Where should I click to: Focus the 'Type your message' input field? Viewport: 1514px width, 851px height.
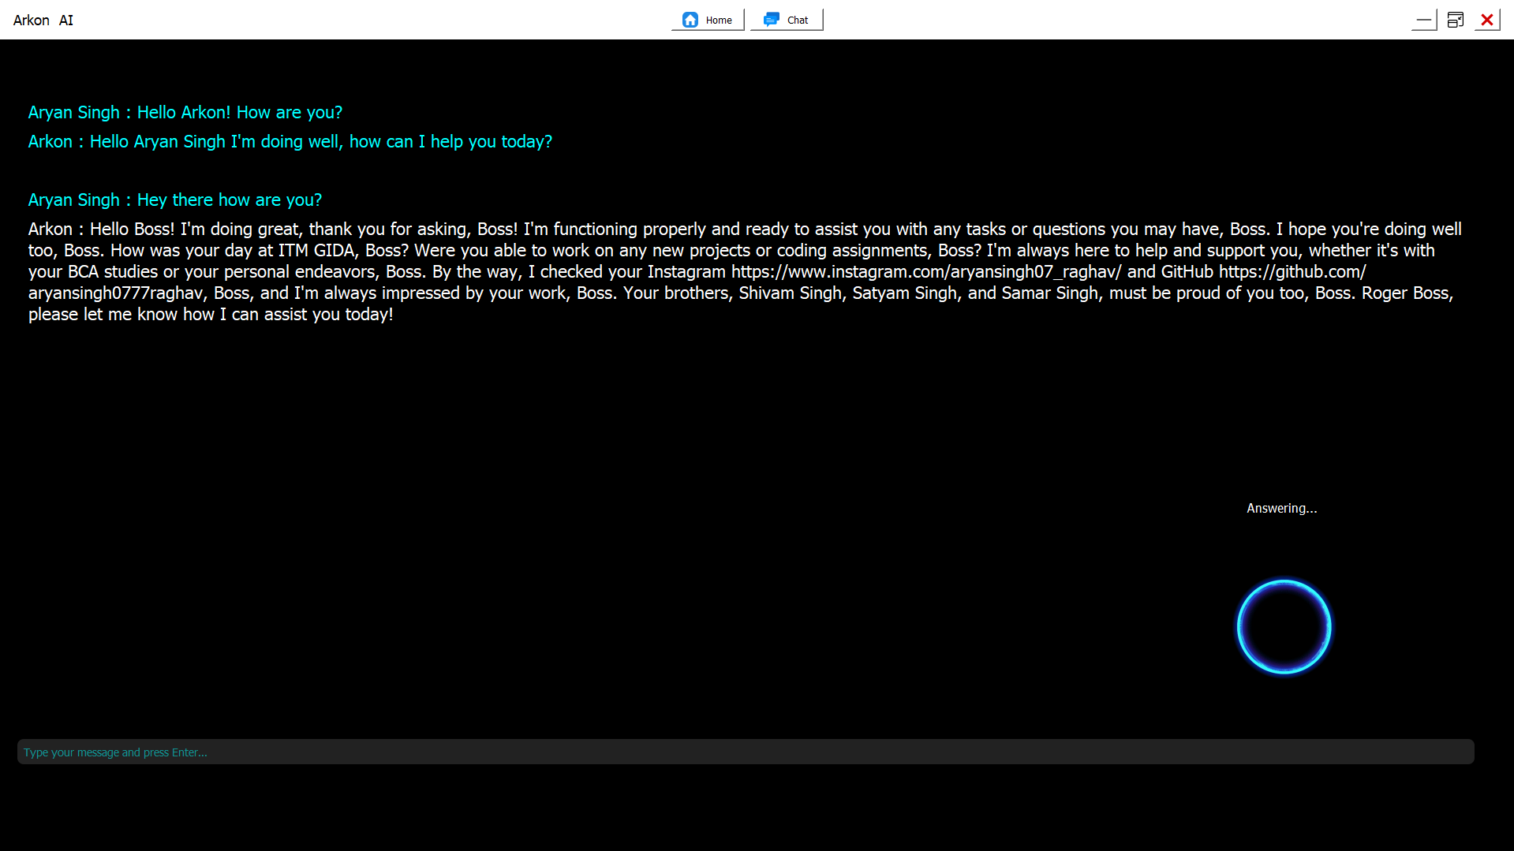(745, 752)
